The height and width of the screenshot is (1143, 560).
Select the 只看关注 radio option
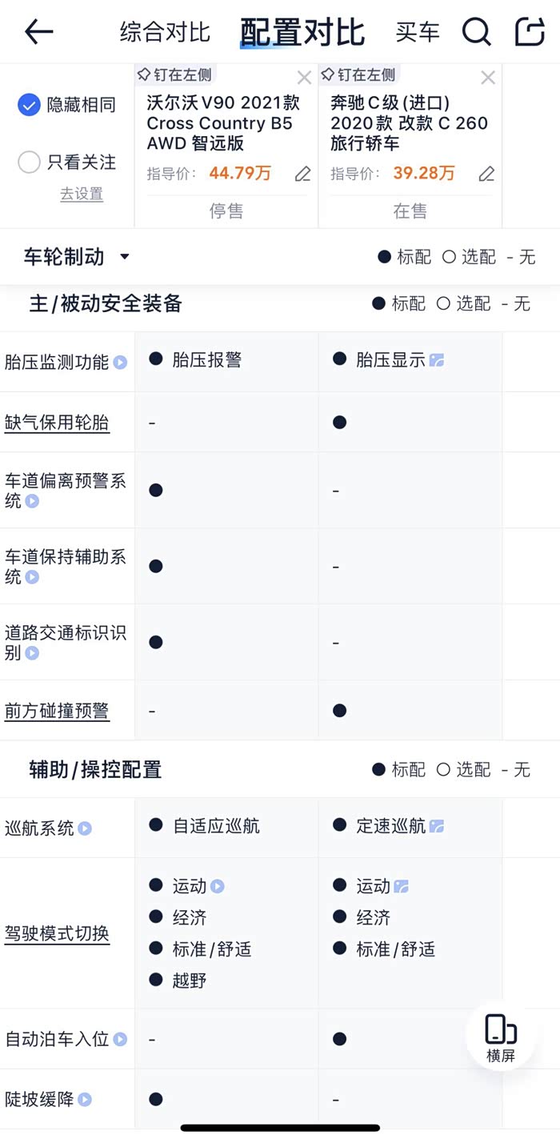point(29,162)
